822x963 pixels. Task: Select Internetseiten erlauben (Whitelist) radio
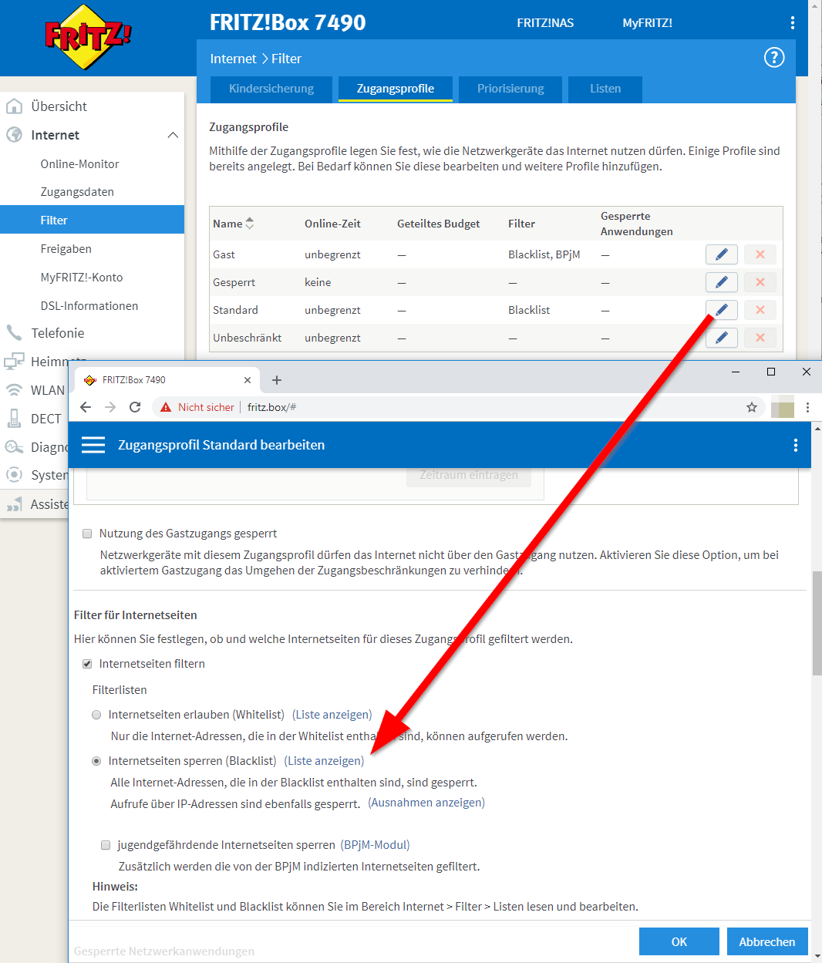tap(96, 715)
